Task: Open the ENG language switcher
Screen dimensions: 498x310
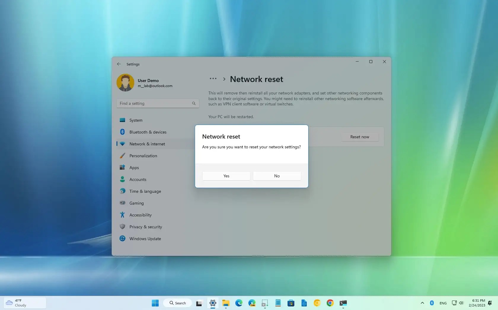Action: point(443,303)
